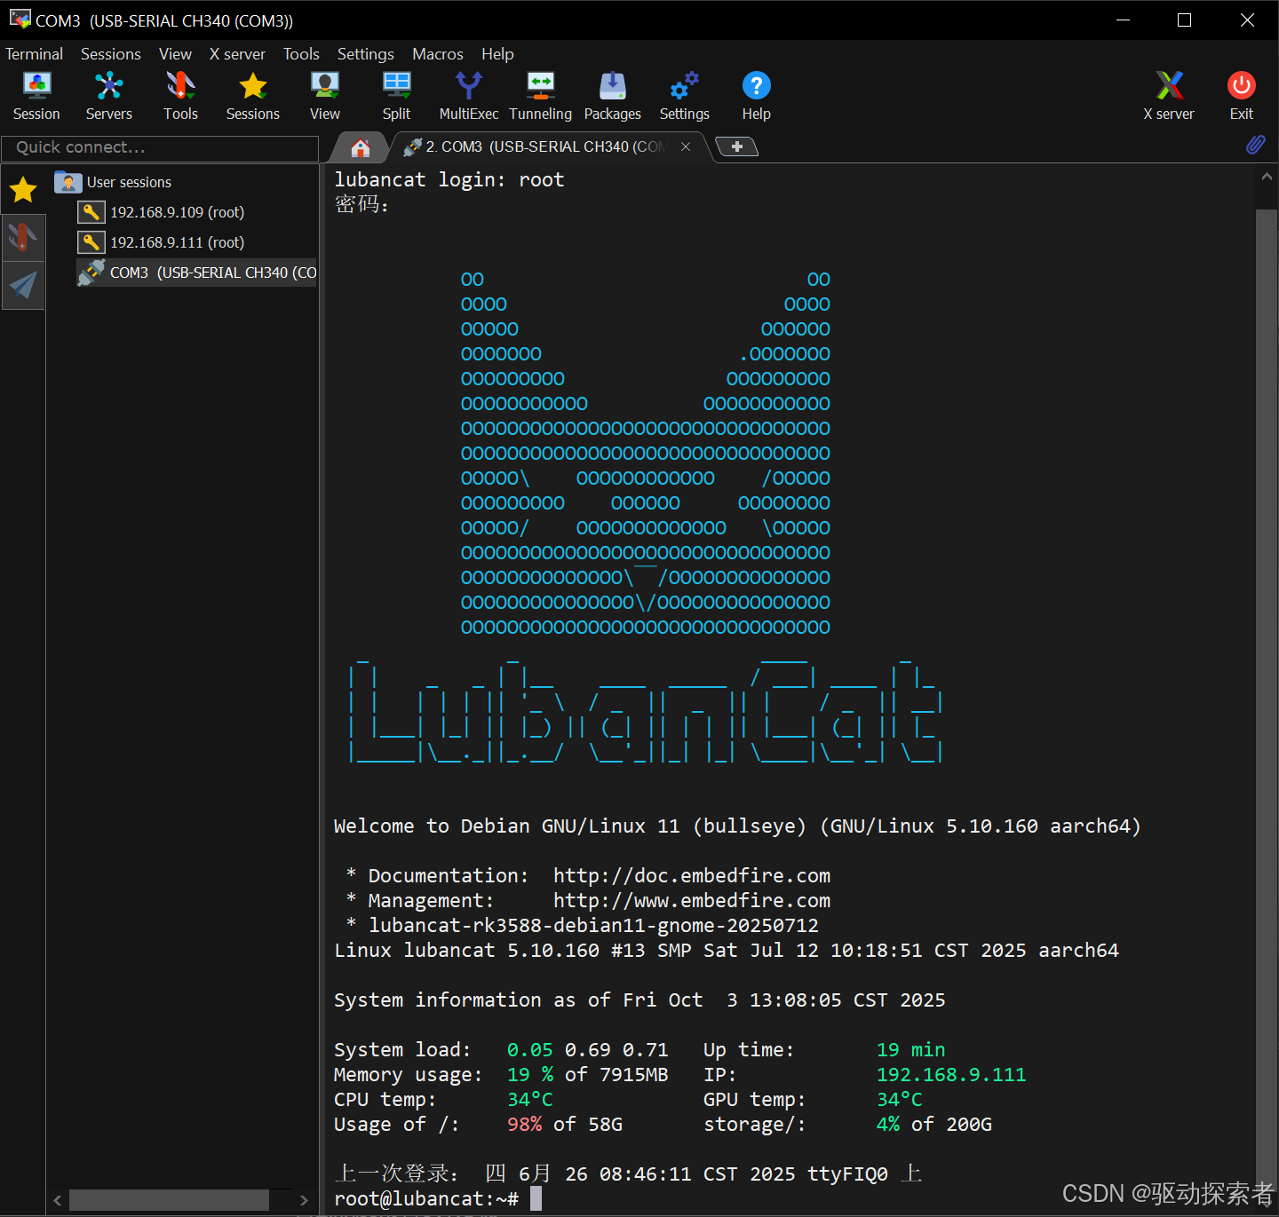Open the Tools menu
The width and height of the screenshot is (1279, 1217).
click(301, 54)
